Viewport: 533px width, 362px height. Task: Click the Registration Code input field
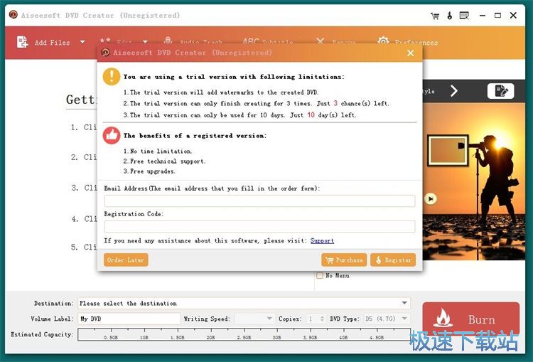[259, 226]
